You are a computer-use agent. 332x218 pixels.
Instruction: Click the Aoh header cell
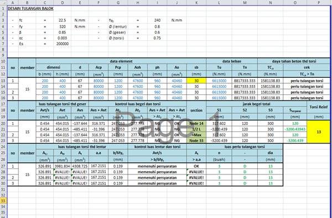[138, 67]
